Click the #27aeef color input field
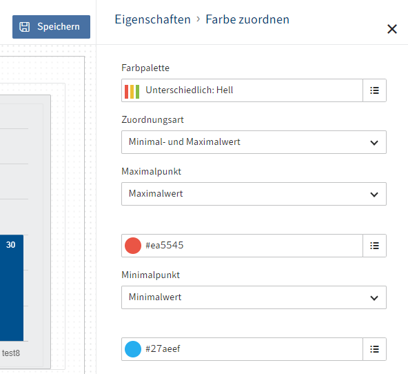 pyautogui.click(x=242, y=349)
